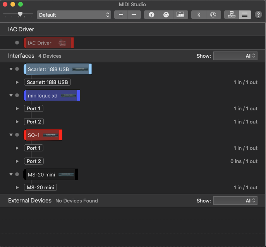
Task: Switch to list view icon
Action: (245, 15)
